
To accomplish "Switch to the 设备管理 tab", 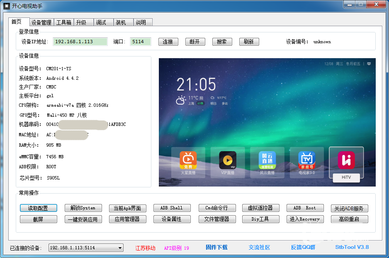I will click(x=41, y=22).
